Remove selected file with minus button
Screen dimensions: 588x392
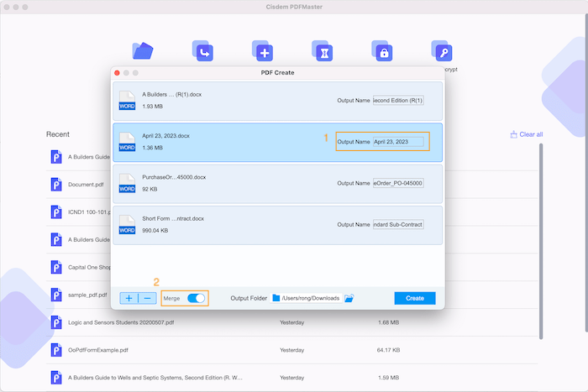click(x=147, y=298)
